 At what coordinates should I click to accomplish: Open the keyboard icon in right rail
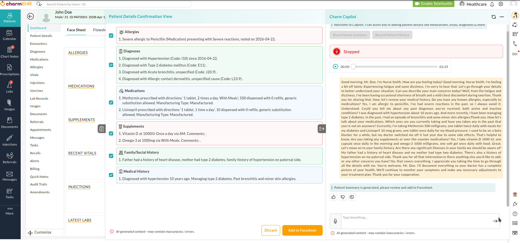click(515, 233)
